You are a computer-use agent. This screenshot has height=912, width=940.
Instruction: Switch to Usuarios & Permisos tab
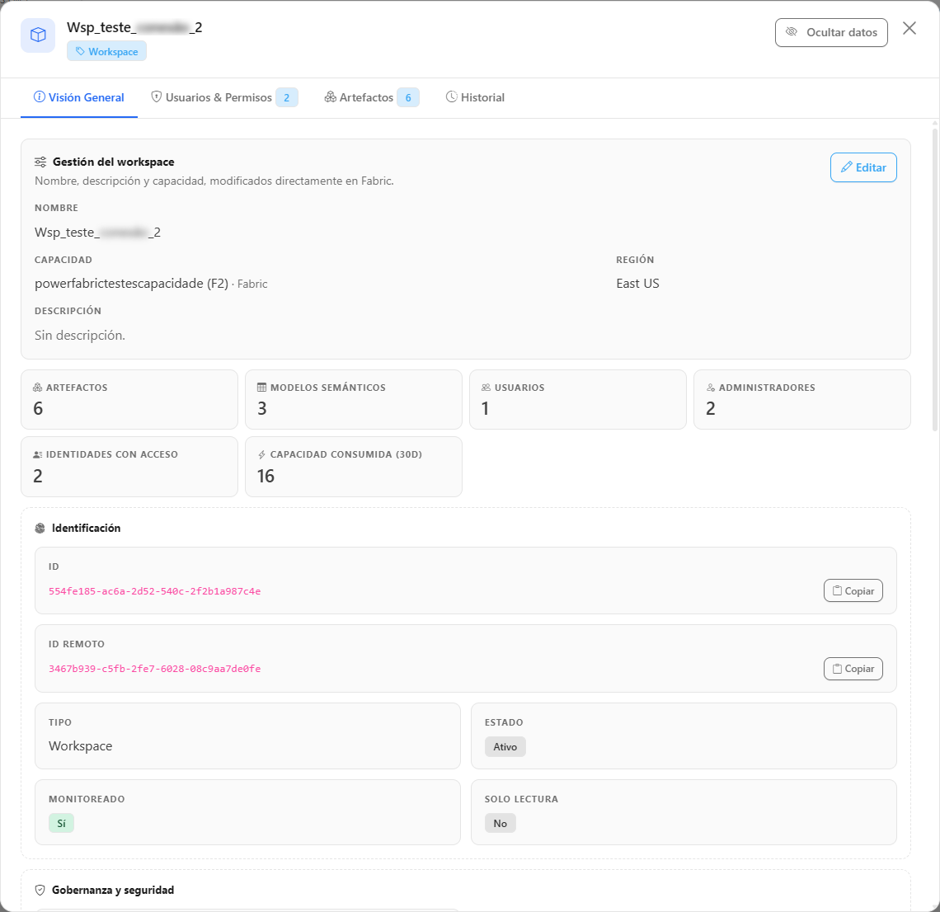coord(224,97)
